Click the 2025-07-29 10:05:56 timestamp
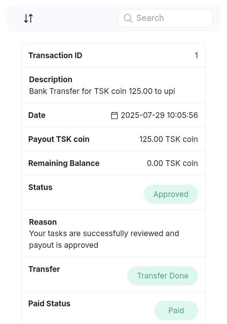Image resolution: width=227 pixels, height=324 pixels. tap(159, 115)
